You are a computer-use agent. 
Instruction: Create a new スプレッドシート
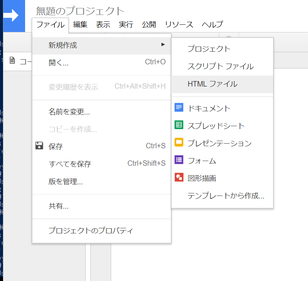point(222,126)
